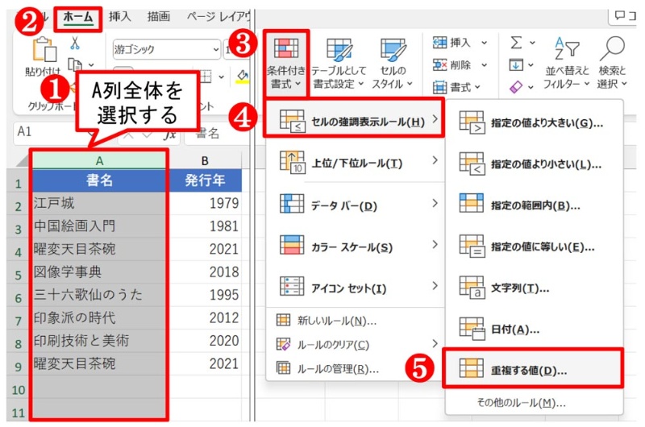This screenshot has width=645, height=427.
Task: Click その他のルール(M)... link
Action: coord(521,402)
